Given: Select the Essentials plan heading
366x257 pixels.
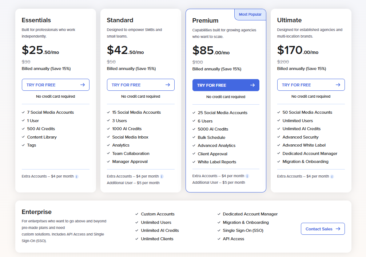Looking at the screenshot, I should 36,20.
